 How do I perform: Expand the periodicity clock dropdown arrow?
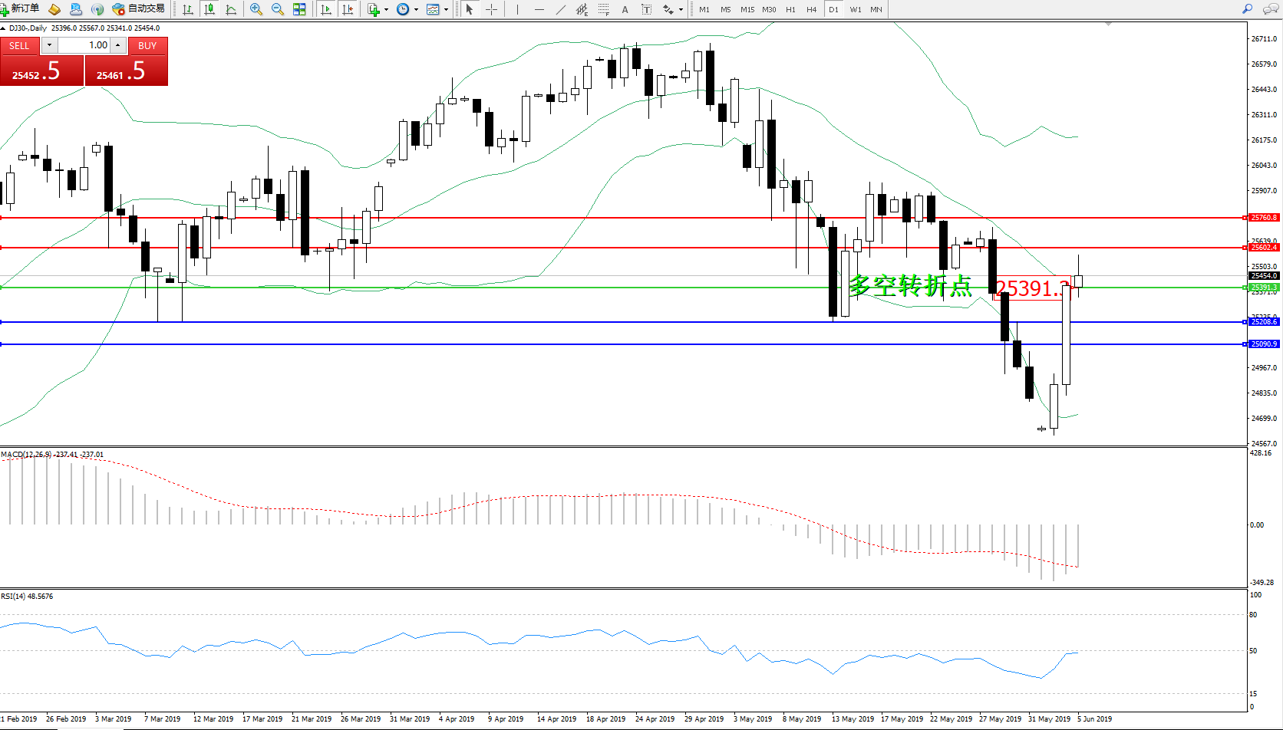(x=416, y=10)
